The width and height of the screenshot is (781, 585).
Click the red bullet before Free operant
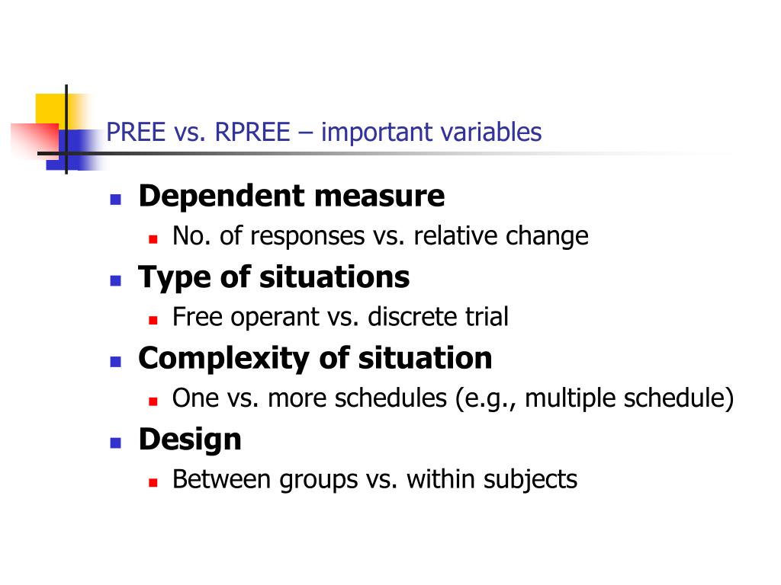coord(153,321)
